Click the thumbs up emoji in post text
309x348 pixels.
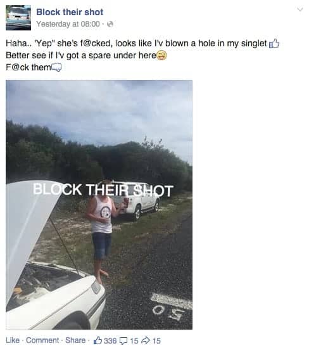click(x=274, y=43)
